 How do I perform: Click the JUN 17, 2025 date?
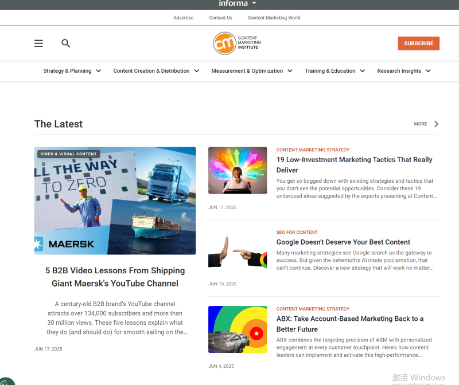(x=48, y=349)
